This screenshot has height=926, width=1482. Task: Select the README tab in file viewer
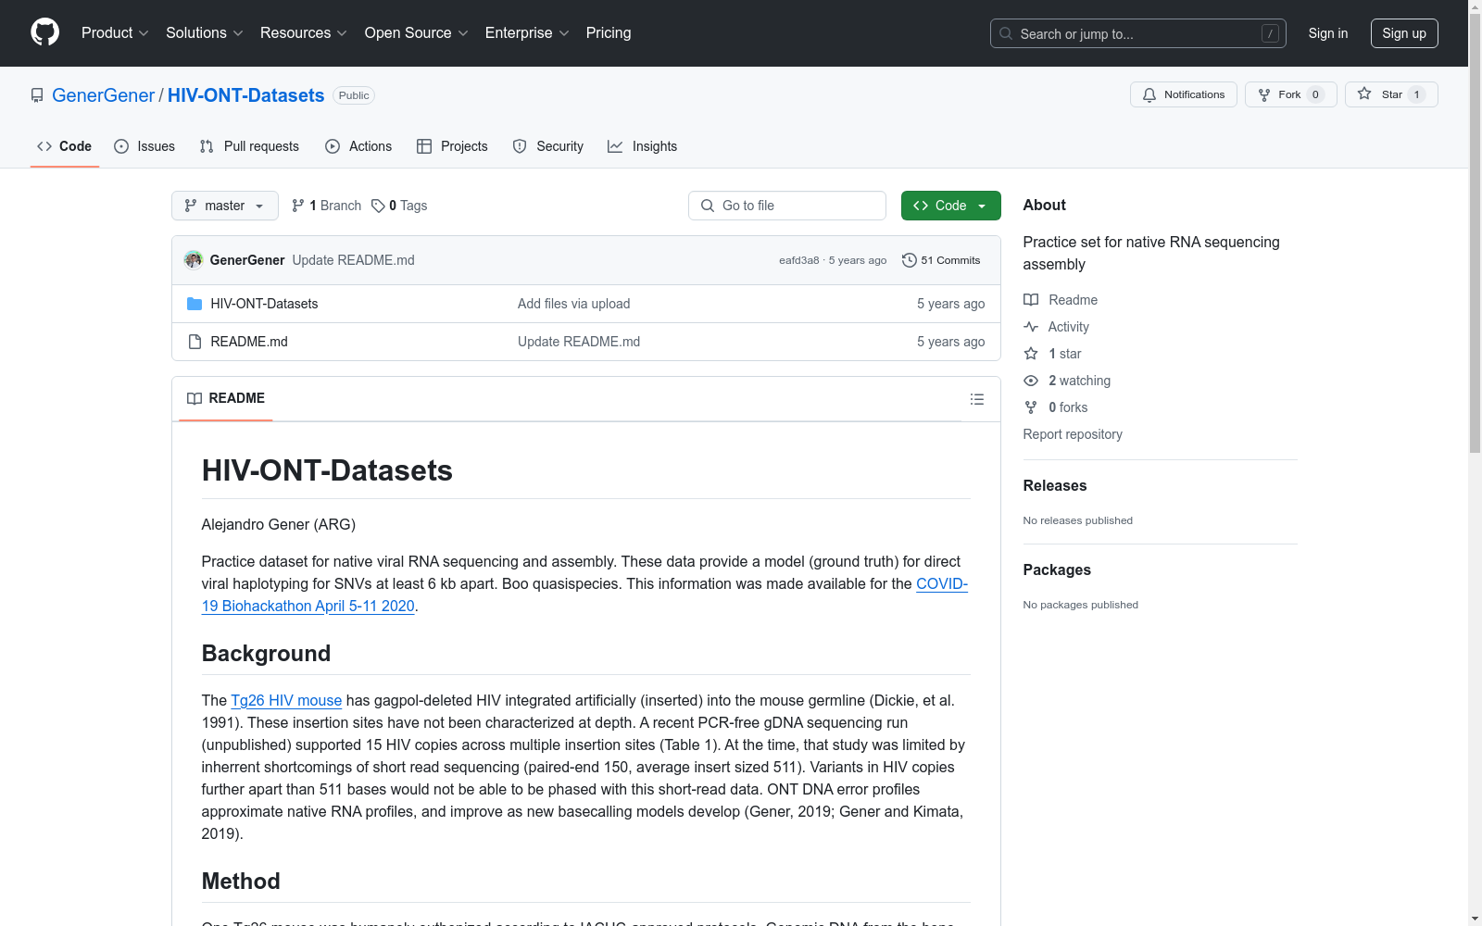(x=226, y=398)
